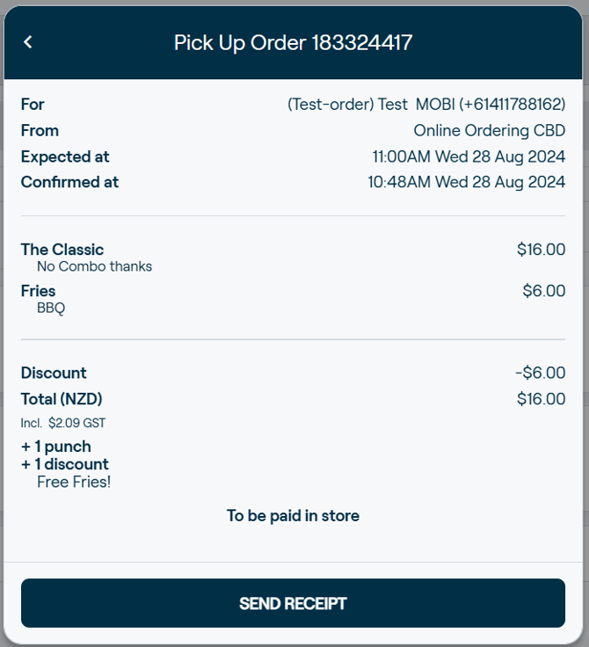The height and width of the screenshot is (647, 589).
Task: Click the expected time 11:00AM value
Action: coord(401,156)
